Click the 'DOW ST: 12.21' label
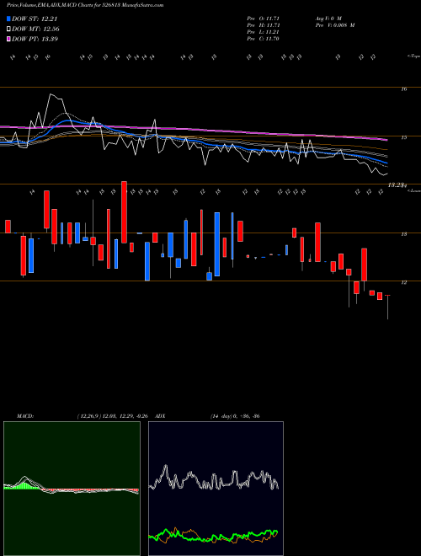 pyautogui.click(x=35, y=19)
